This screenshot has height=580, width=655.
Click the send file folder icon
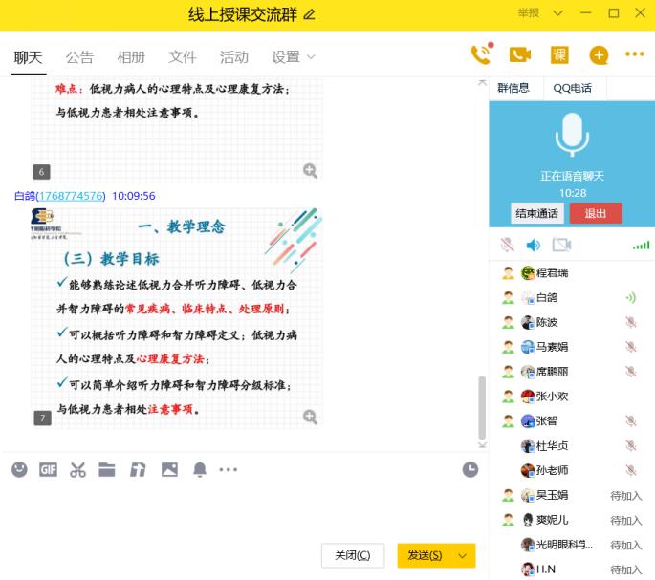pos(107,469)
